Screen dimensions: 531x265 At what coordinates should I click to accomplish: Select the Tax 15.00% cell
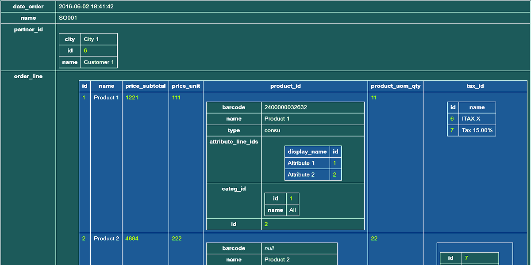477,130
